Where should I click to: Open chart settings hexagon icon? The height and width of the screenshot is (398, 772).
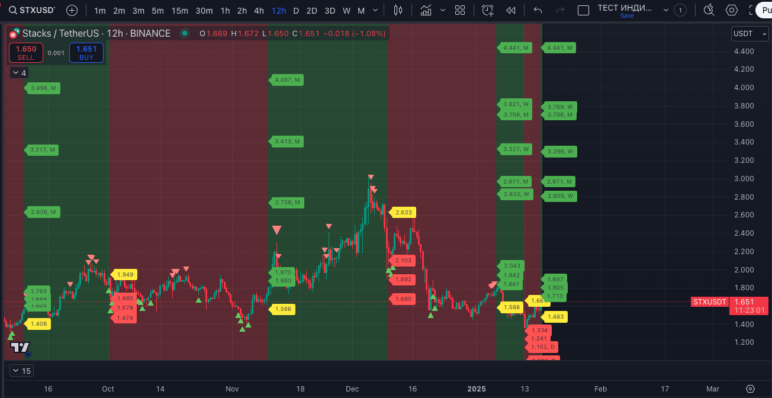(x=732, y=10)
